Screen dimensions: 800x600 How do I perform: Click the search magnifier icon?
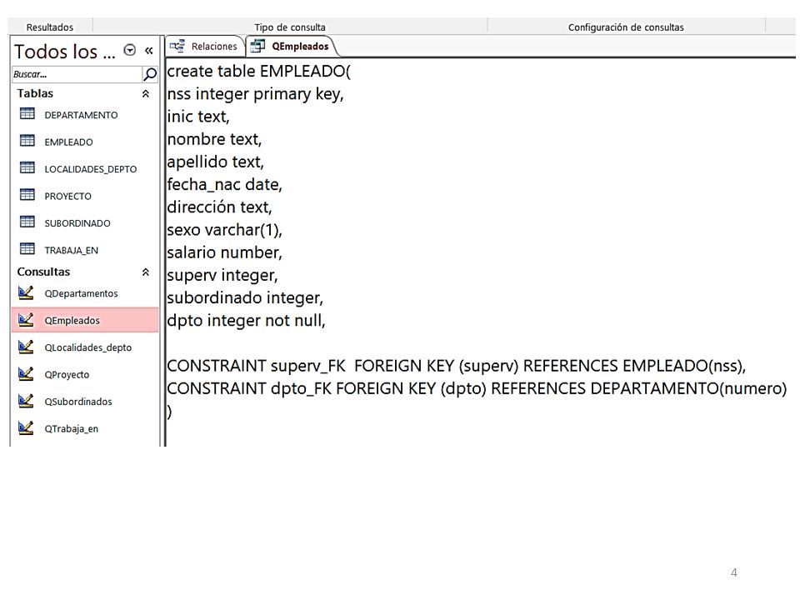click(150, 74)
